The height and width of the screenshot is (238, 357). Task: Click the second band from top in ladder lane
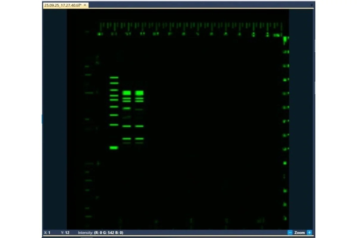coord(114,83)
